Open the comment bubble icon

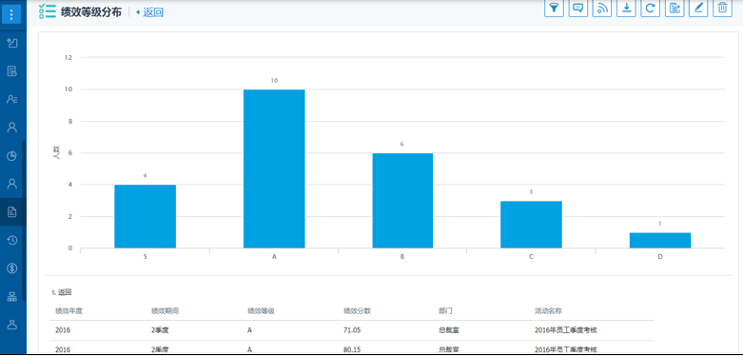pos(578,8)
